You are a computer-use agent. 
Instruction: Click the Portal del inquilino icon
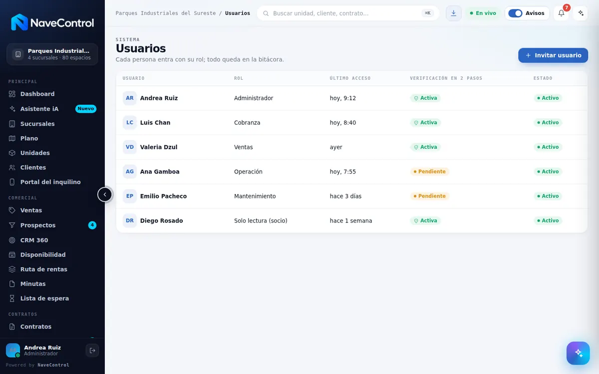point(12,182)
